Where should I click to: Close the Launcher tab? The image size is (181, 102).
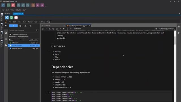click(x=64, y=26)
